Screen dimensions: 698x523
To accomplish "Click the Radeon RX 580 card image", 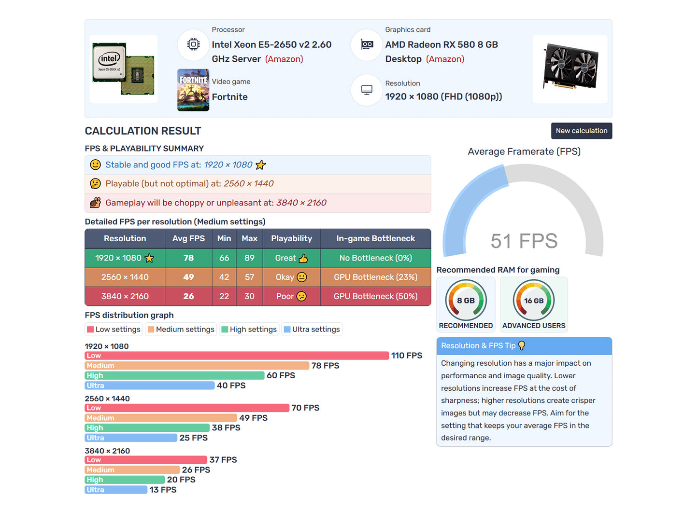I will 570,68.
